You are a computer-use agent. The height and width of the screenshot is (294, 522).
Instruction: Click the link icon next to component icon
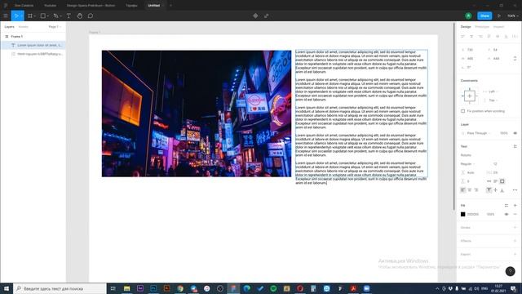tap(267, 16)
